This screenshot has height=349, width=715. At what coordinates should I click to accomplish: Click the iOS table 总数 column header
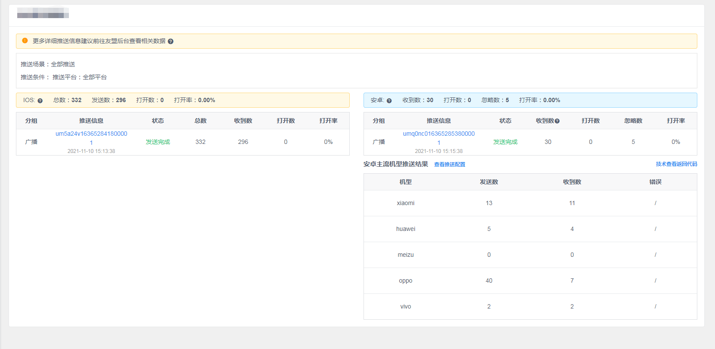200,121
